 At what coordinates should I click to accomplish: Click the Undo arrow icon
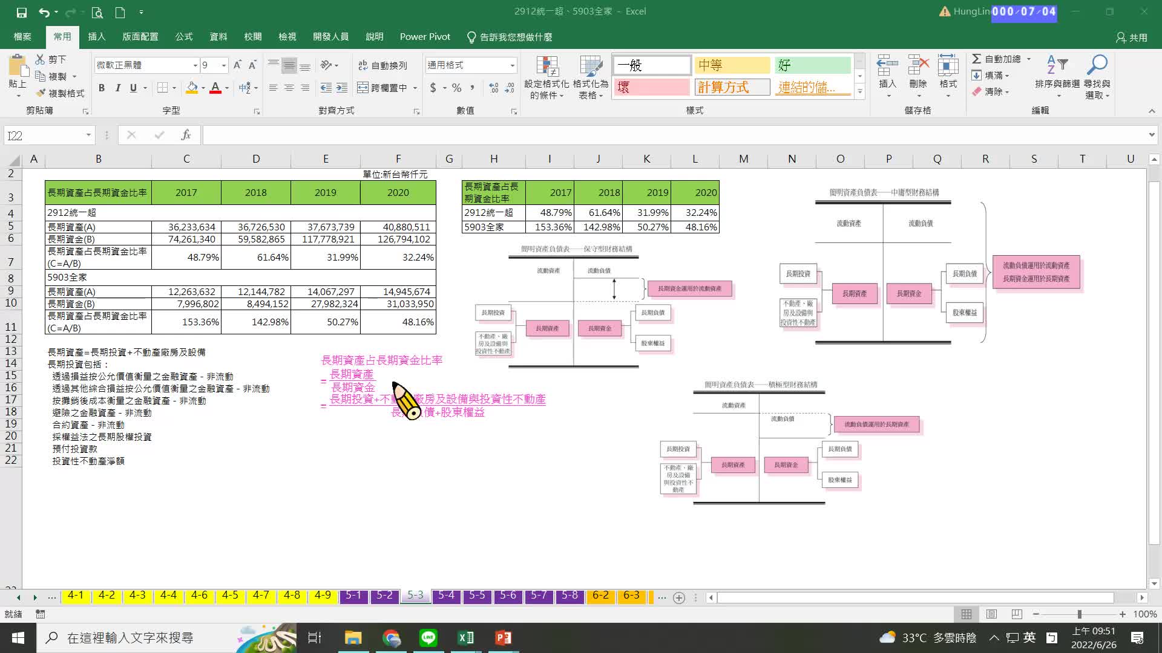point(44,12)
